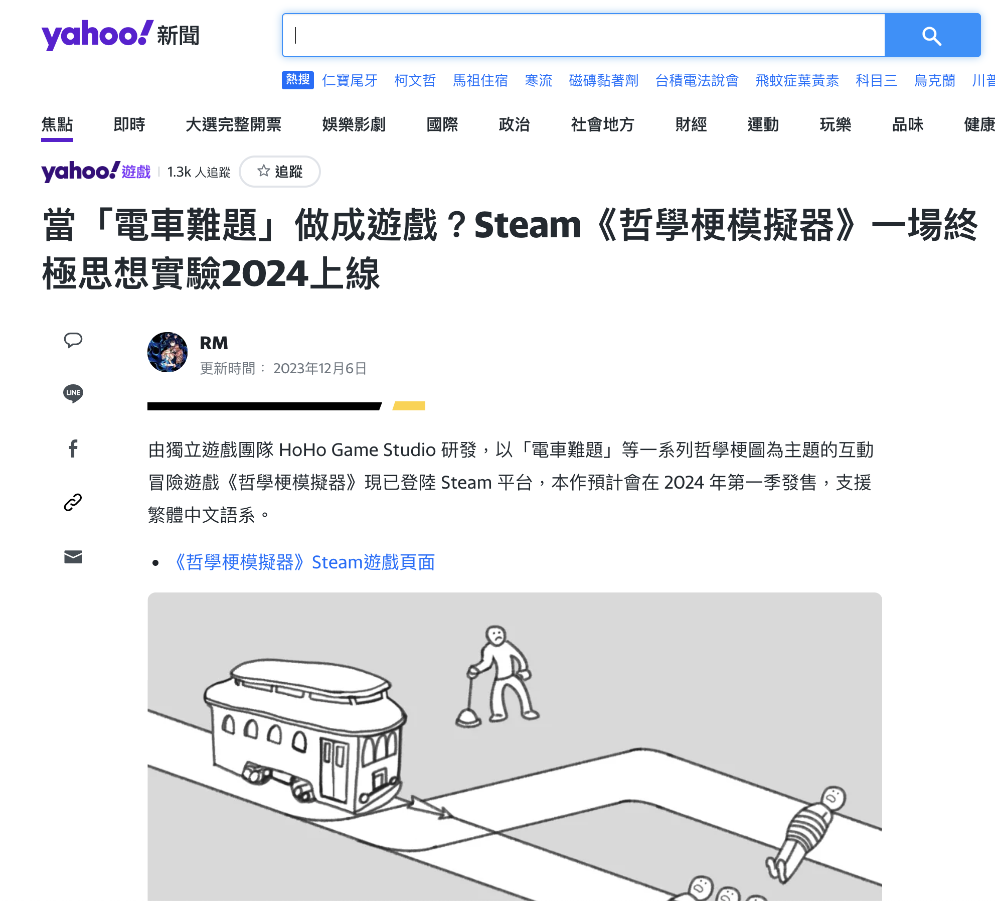Copy the article link via chain icon
The height and width of the screenshot is (901, 995).
73,502
